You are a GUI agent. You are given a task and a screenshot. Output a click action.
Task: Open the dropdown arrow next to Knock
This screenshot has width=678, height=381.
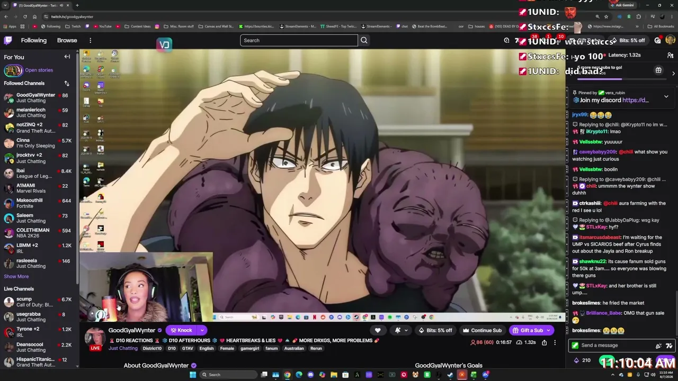202,330
